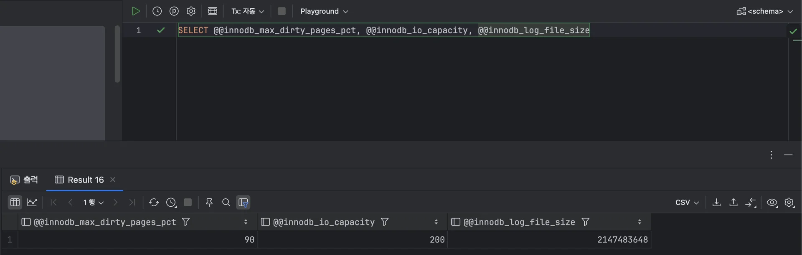Select the Result 16 tab
802x255 pixels.
(80, 180)
